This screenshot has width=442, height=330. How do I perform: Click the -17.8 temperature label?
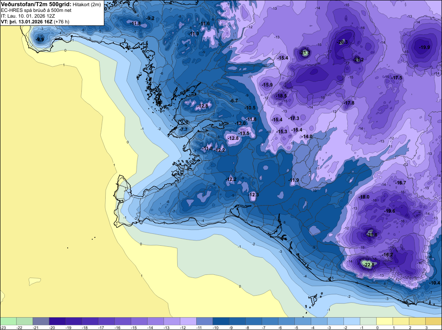(x=349, y=103)
